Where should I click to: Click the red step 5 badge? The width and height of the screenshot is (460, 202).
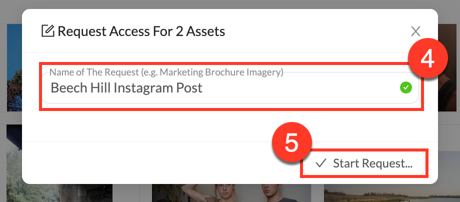[x=291, y=142]
